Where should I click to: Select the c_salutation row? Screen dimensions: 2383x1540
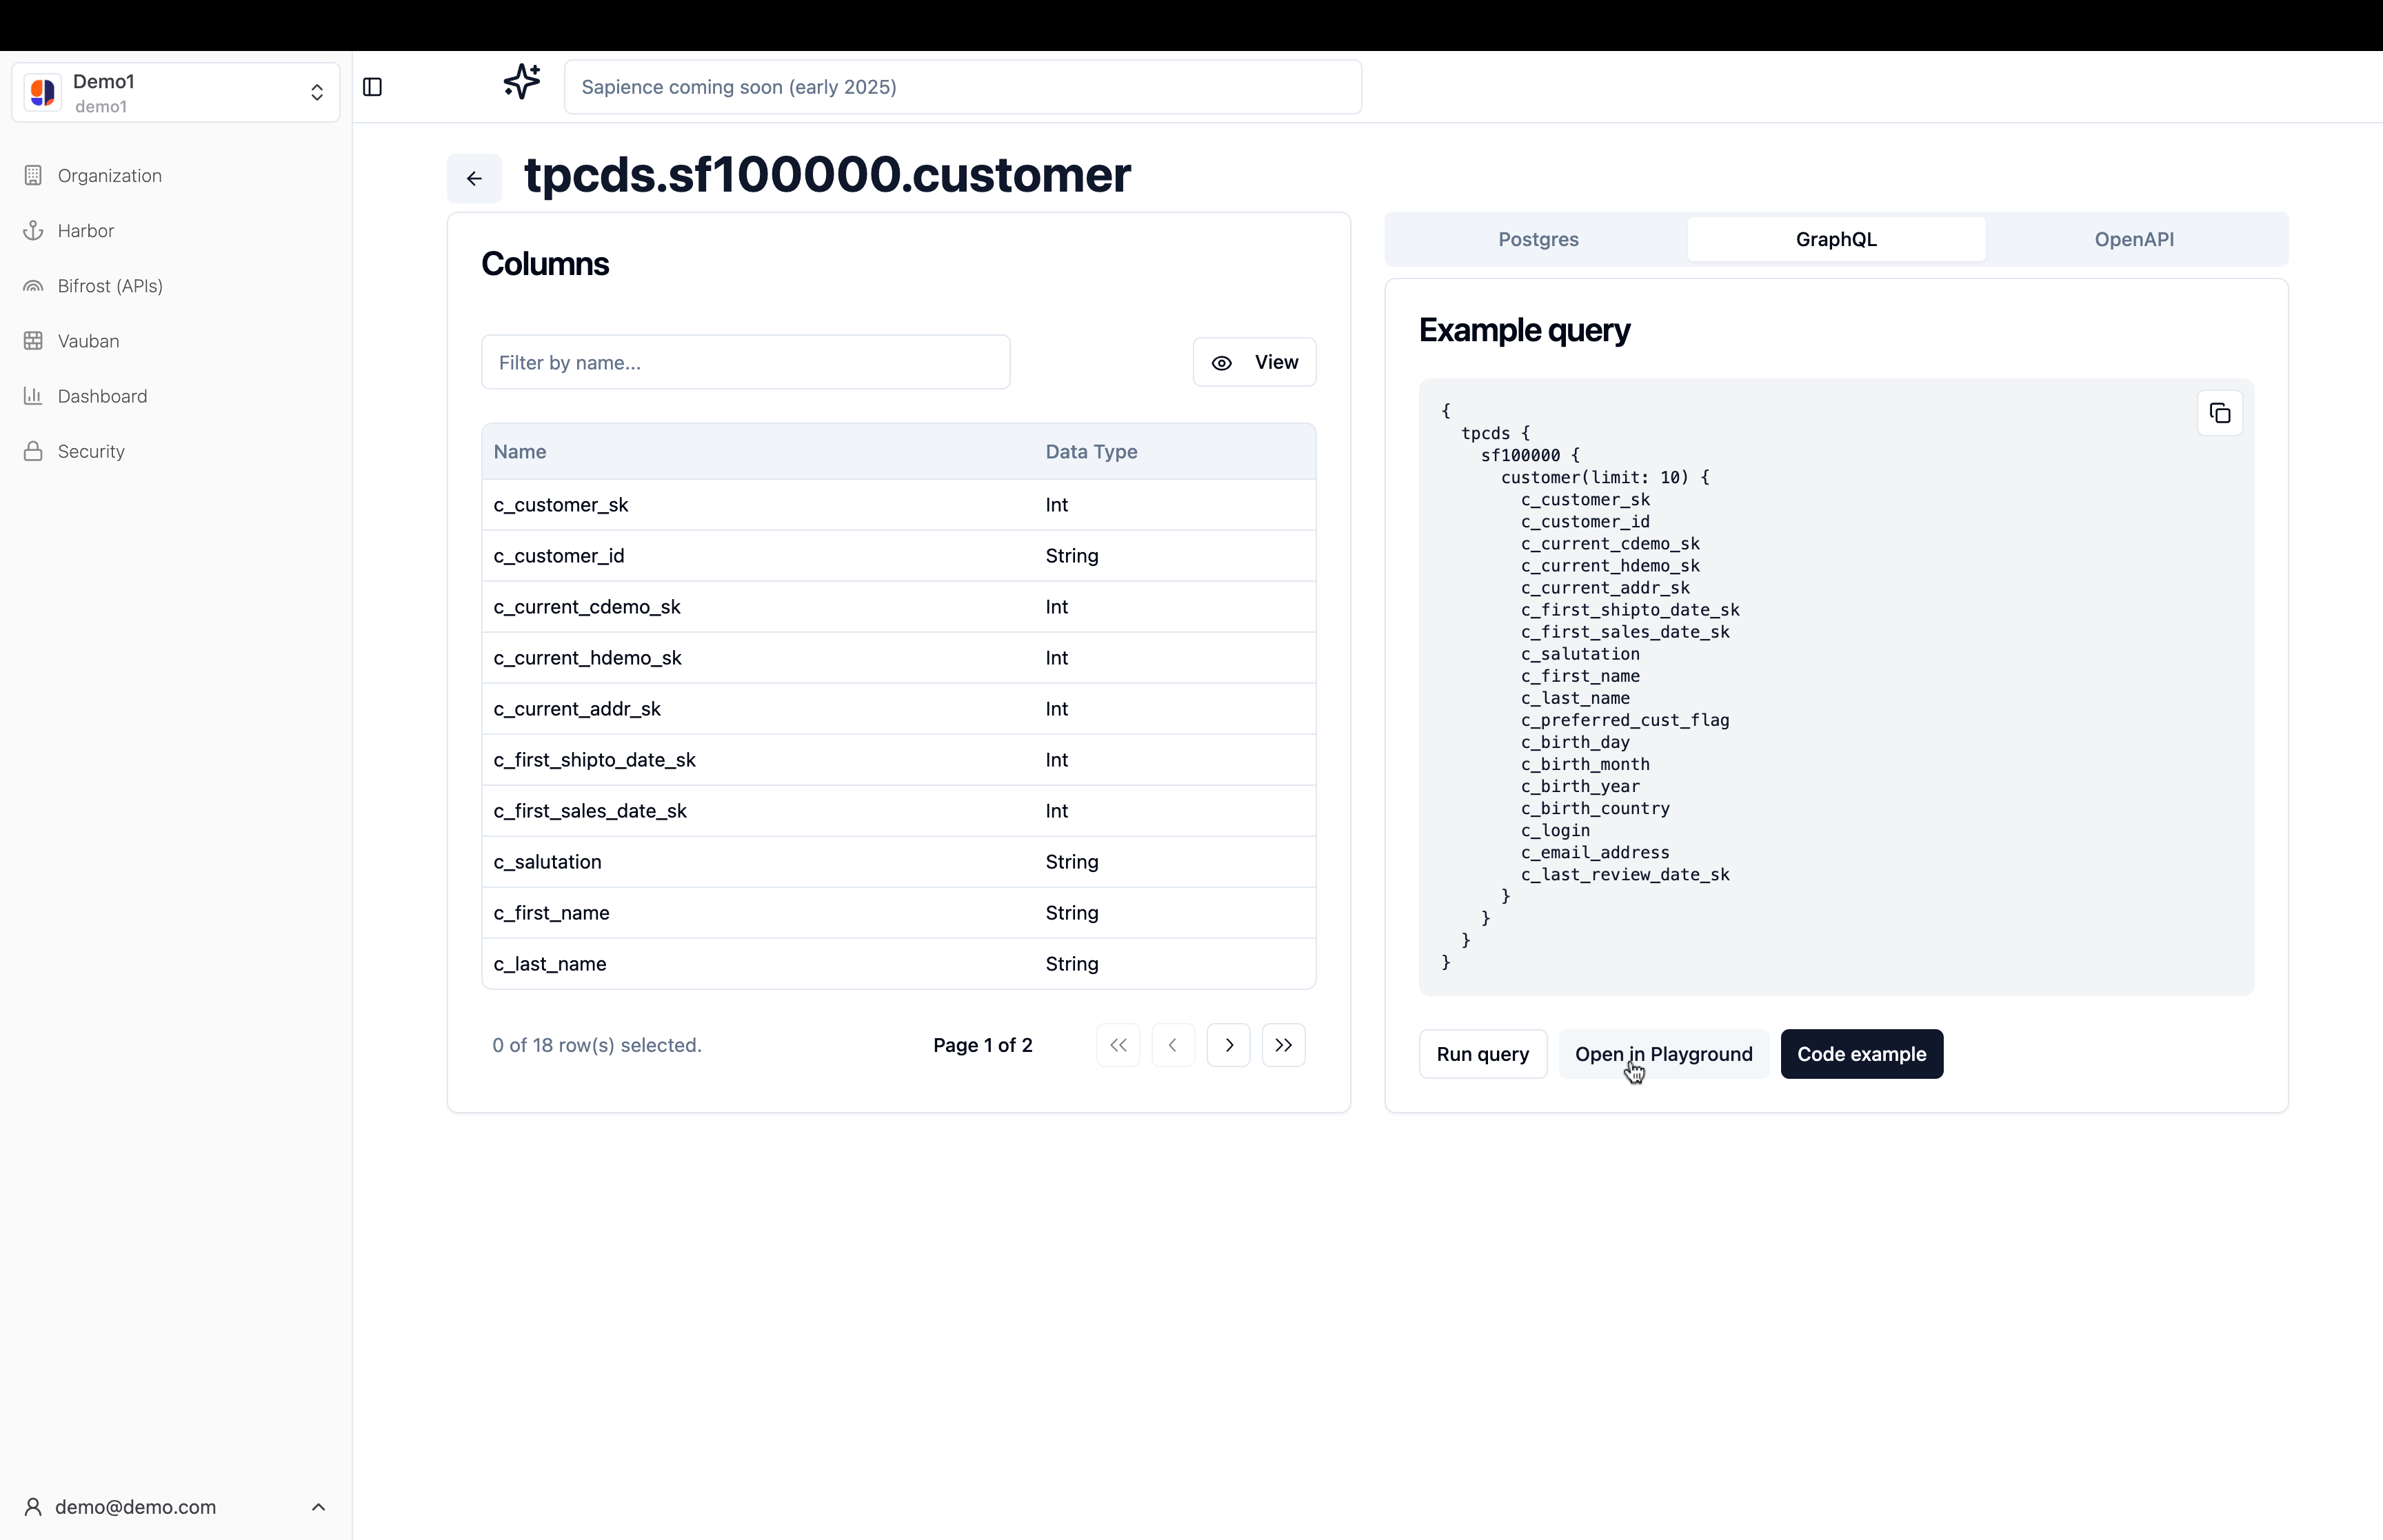pos(898,862)
